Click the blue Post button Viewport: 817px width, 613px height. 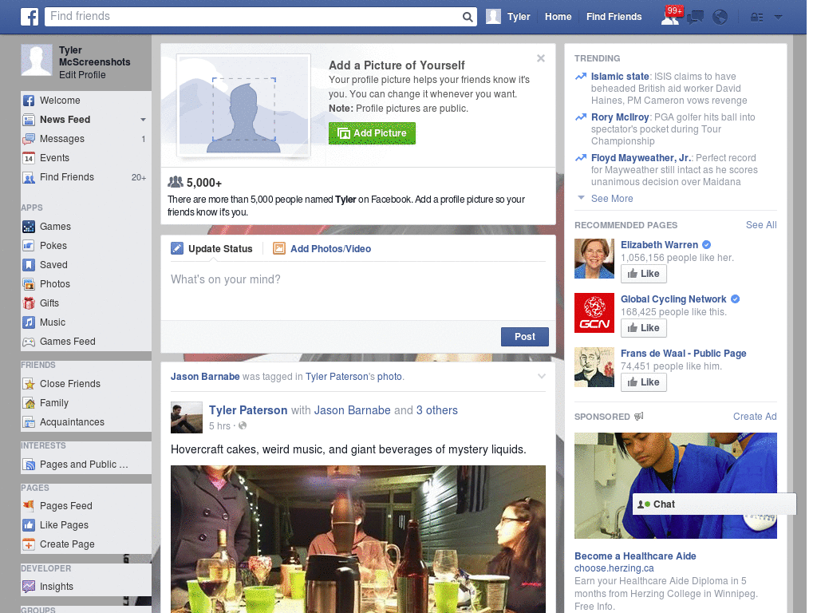[525, 337]
